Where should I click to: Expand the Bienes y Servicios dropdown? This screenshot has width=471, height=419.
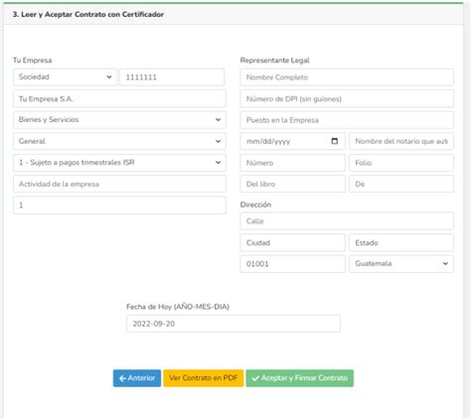click(x=119, y=120)
